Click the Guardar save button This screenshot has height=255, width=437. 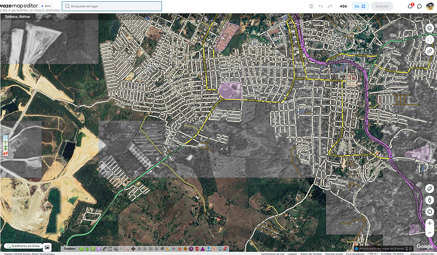click(382, 6)
